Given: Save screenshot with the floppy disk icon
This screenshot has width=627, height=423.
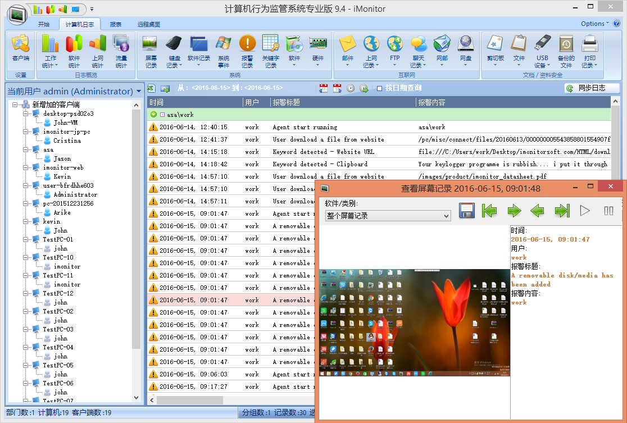Looking at the screenshot, I should tap(467, 211).
